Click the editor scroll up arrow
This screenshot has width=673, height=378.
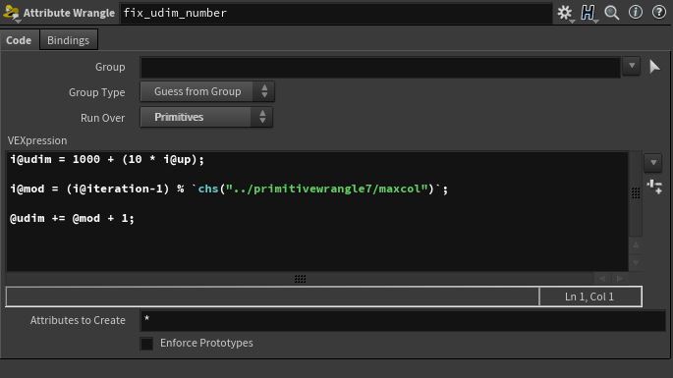tap(636, 245)
